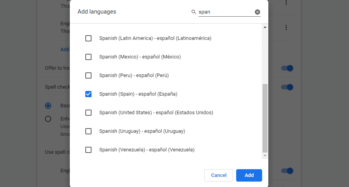Viewport: 349px width, 187px height.
Task: Select the Spanish (Mexico) checkbox
Action: [x=88, y=57]
